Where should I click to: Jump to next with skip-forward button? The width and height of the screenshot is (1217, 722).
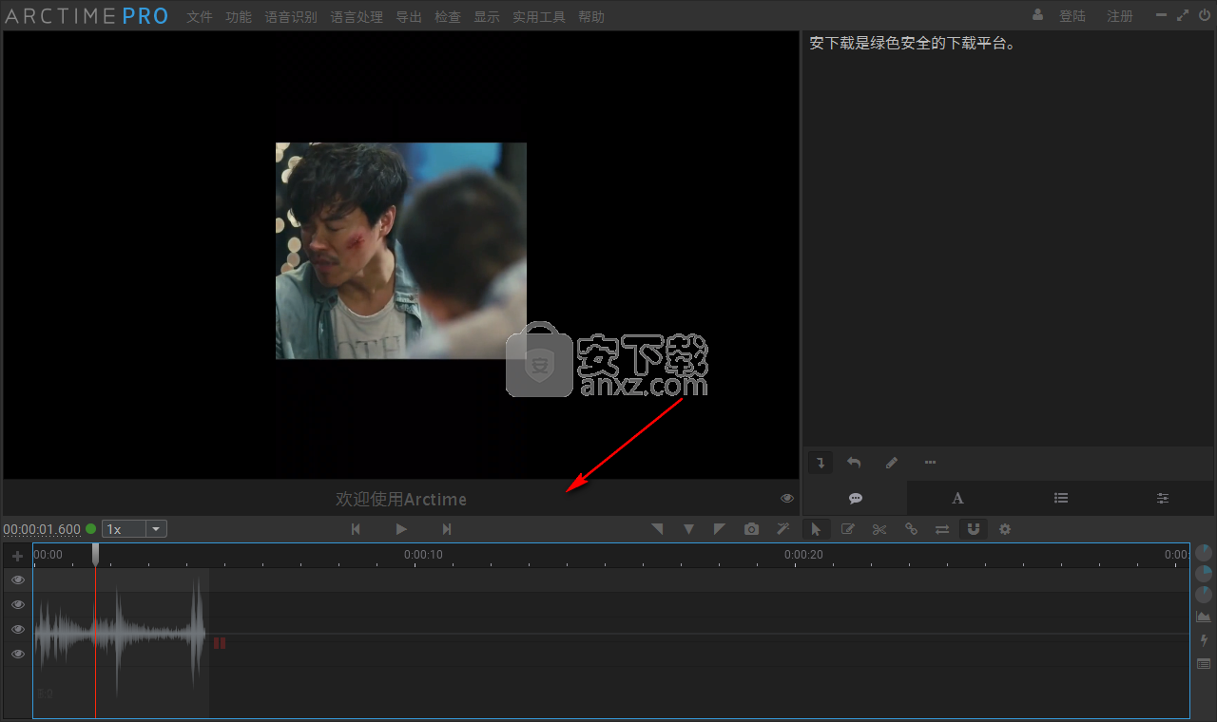coord(447,529)
